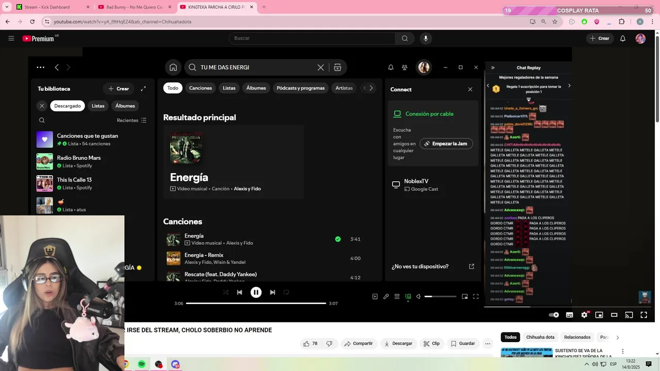Start YouTube voice search with microphone
Image resolution: width=660 pixels, height=371 pixels.
click(425, 38)
